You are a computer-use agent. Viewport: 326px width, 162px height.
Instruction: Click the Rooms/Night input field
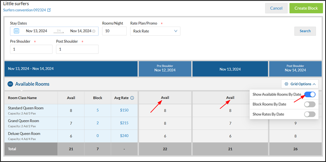coord(114,31)
